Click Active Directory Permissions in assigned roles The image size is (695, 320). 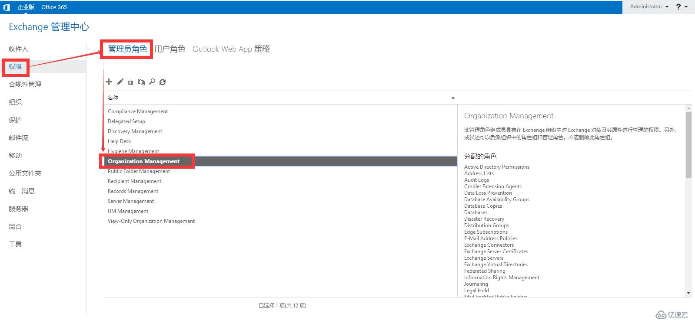[x=497, y=167]
